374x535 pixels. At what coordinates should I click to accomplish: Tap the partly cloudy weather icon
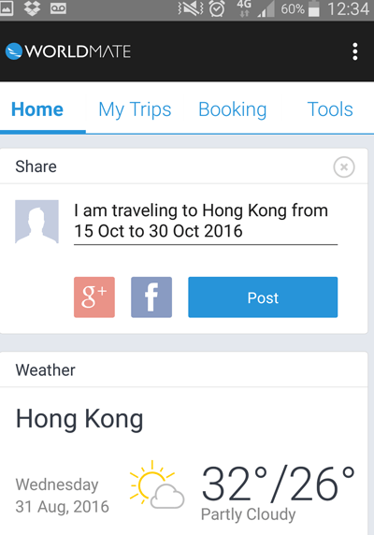(x=157, y=484)
